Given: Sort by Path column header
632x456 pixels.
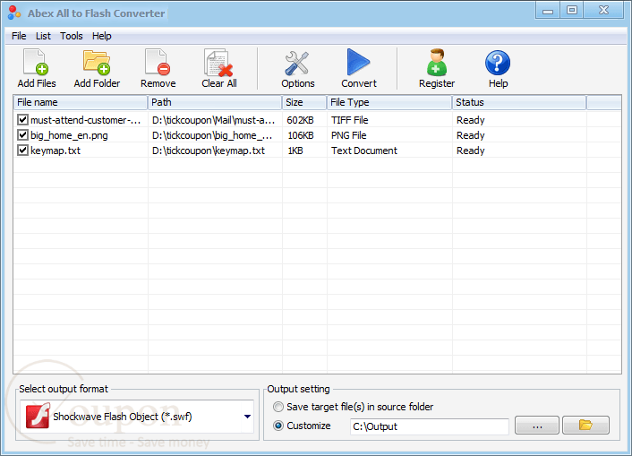Looking at the screenshot, I should (x=215, y=102).
